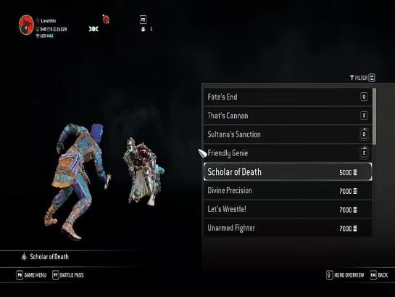Click the small red emblem icon

point(106,19)
